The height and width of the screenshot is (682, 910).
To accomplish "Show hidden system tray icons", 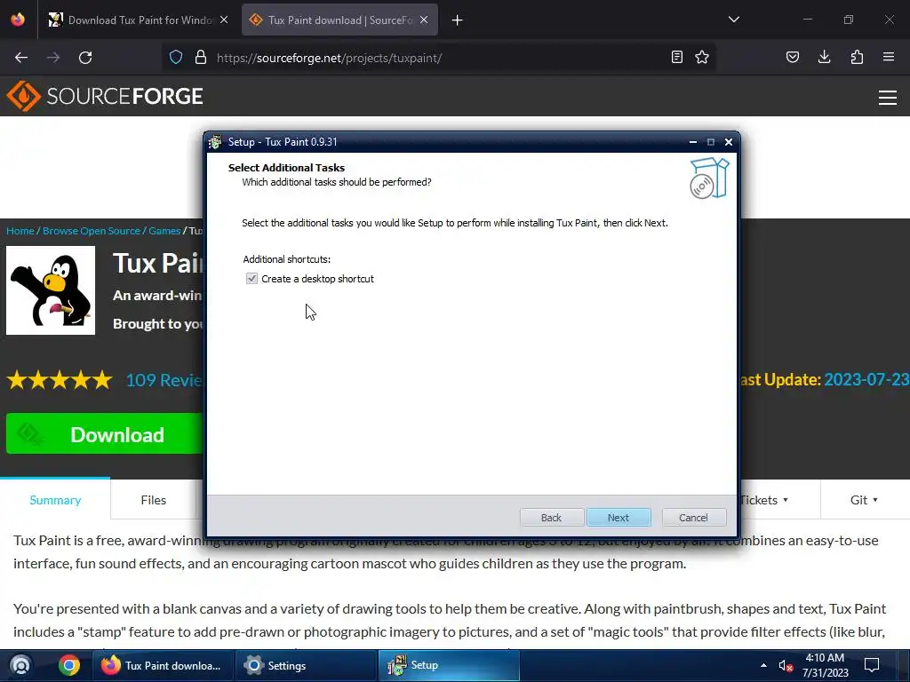I will (x=763, y=665).
